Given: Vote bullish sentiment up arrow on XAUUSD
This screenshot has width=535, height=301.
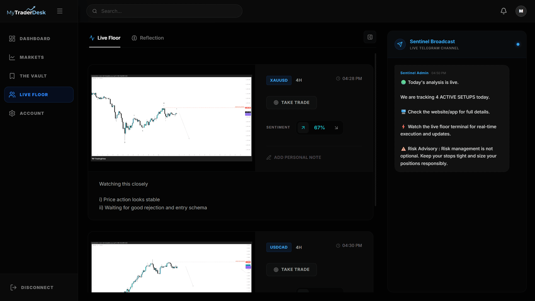Looking at the screenshot, I should [303, 128].
